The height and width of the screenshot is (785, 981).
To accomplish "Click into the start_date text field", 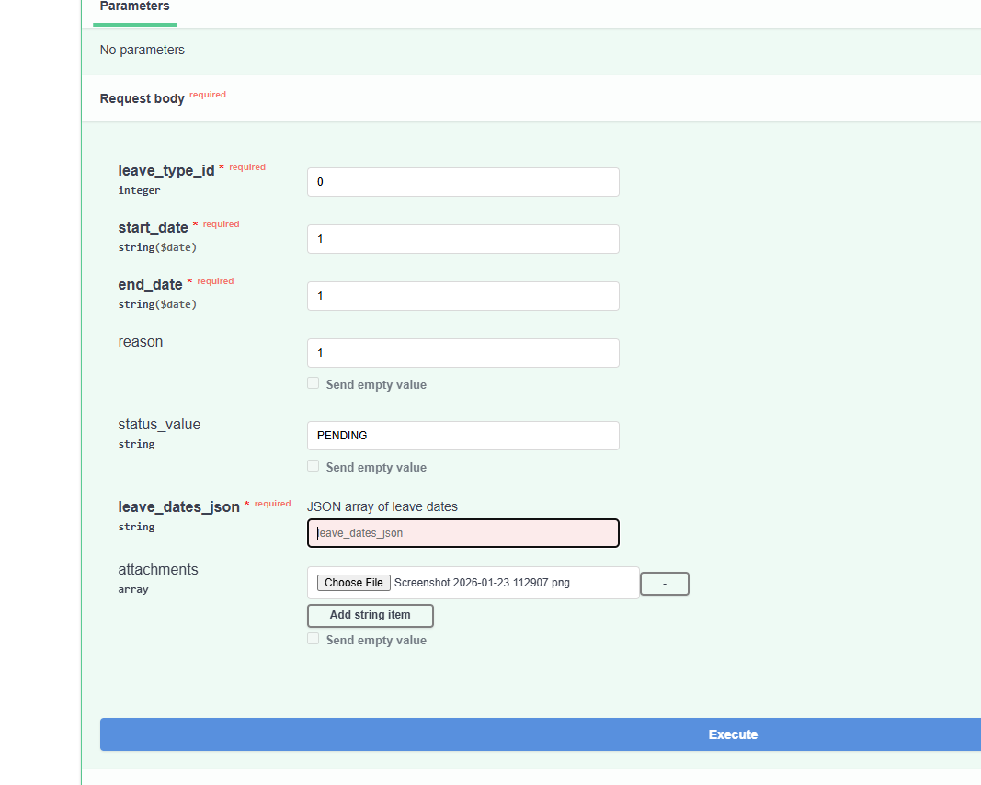I will pos(462,239).
